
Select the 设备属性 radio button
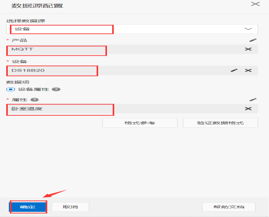[x=10, y=89]
